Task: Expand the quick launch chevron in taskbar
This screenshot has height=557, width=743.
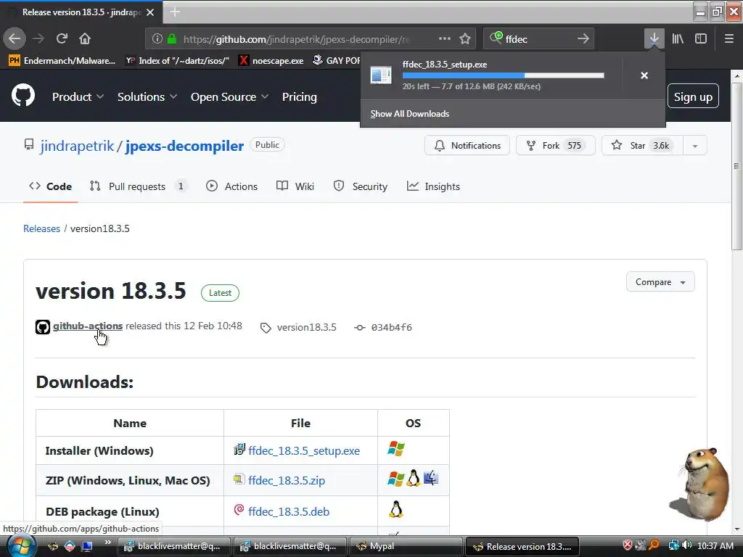Action: coord(107,542)
